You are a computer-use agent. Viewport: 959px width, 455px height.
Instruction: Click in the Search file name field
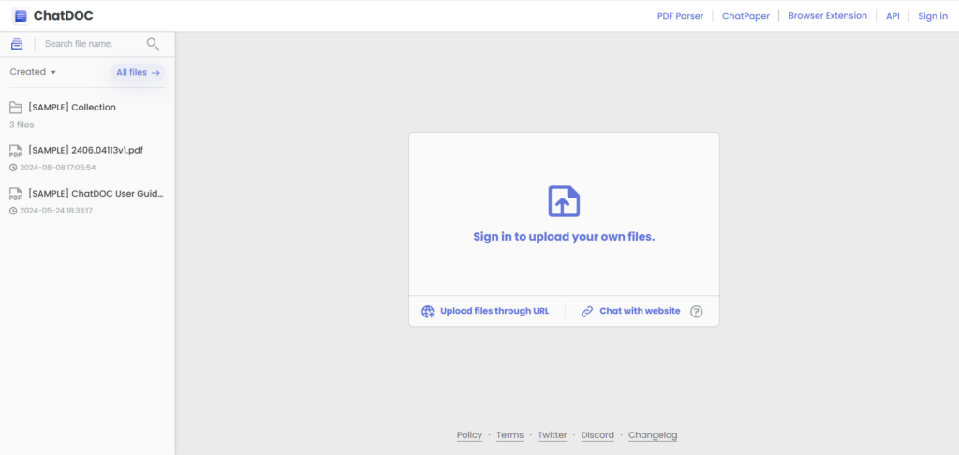tap(91, 44)
